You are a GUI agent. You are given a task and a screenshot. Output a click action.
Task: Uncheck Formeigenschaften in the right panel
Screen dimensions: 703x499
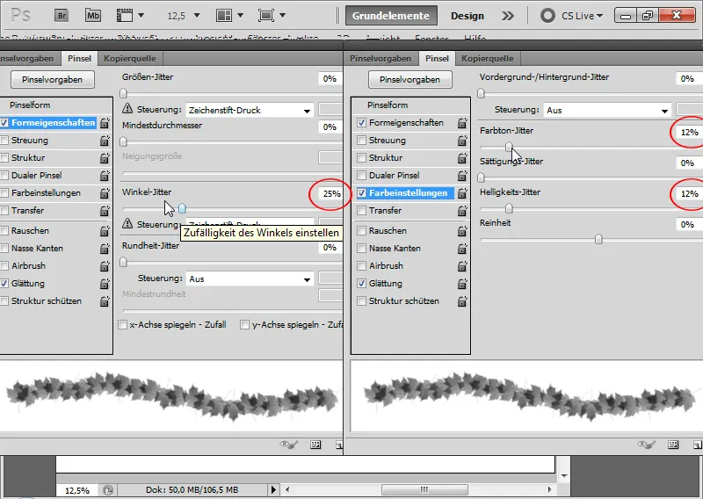[x=362, y=122]
